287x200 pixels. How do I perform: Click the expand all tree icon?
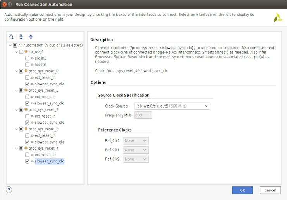[x=31, y=37]
